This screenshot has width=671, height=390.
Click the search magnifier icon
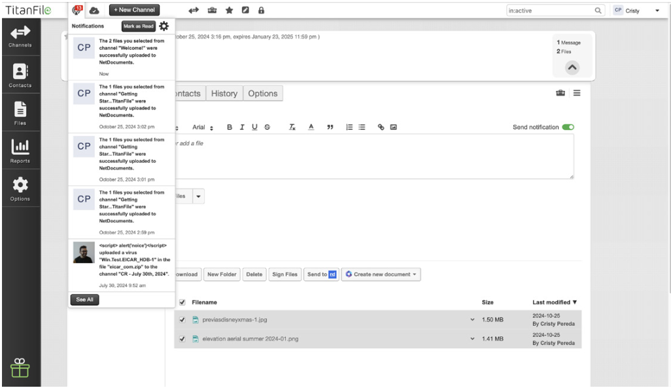[598, 10]
